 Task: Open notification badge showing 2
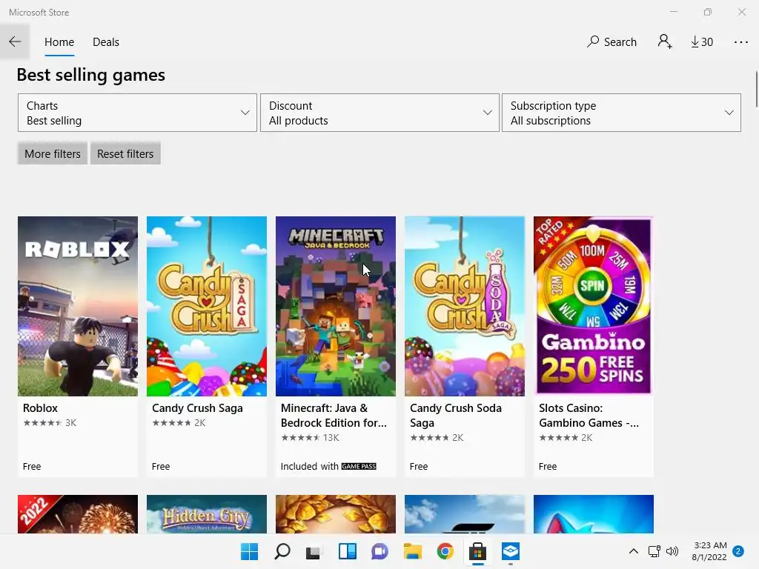click(x=738, y=551)
